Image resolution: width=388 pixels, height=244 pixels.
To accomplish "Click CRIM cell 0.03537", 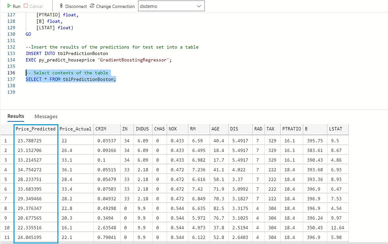I will coord(107,141).
